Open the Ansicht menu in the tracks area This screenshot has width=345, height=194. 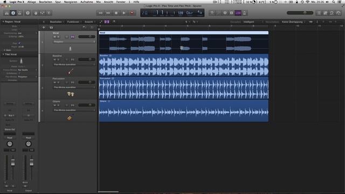[89, 22]
